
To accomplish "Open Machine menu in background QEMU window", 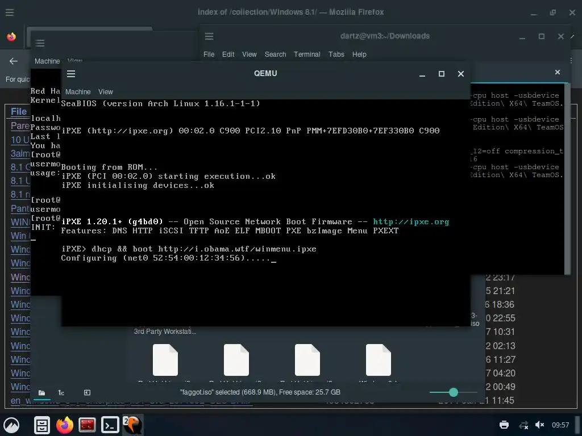I will tap(47, 61).
